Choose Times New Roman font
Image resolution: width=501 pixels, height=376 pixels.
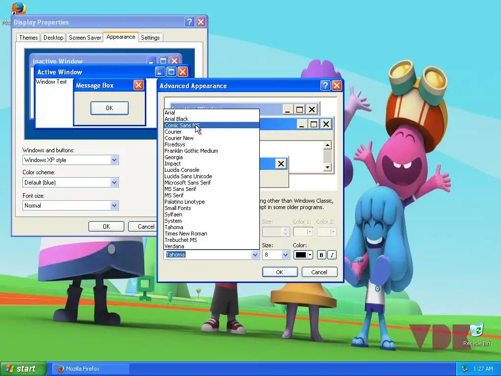click(211, 234)
